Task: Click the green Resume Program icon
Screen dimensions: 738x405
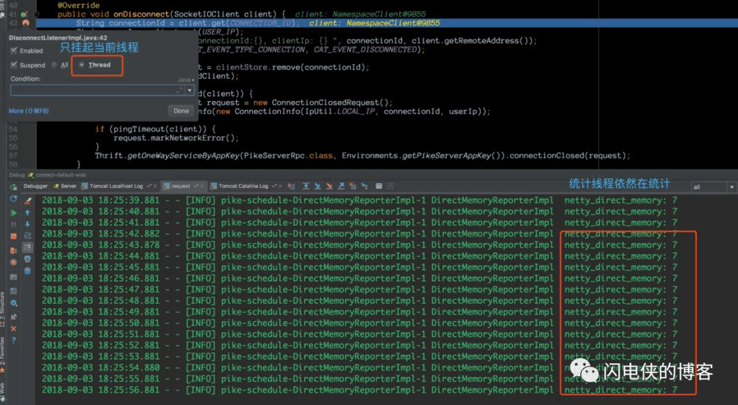Action: pos(14,212)
